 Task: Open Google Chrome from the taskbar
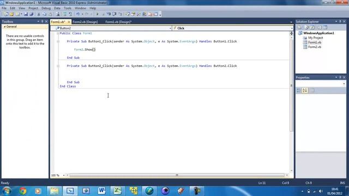point(22,191)
